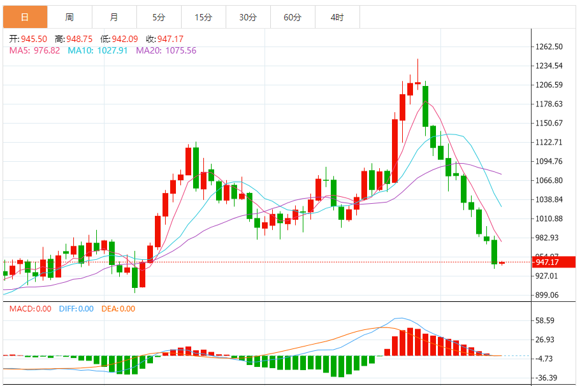Image resolution: width=580 pixels, height=386 pixels.
Task: Switch to the 周 weekly tab
Action: click(x=69, y=17)
